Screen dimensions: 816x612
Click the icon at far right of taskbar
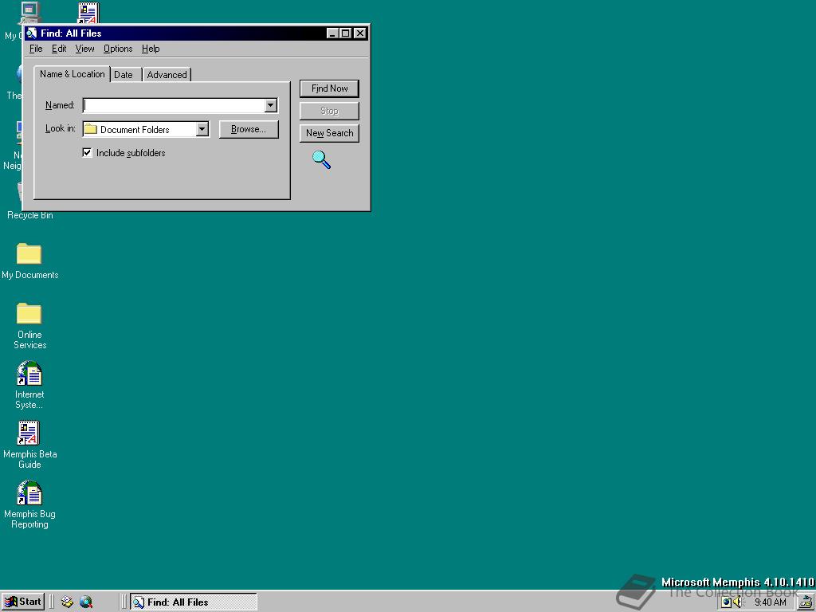point(807,602)
